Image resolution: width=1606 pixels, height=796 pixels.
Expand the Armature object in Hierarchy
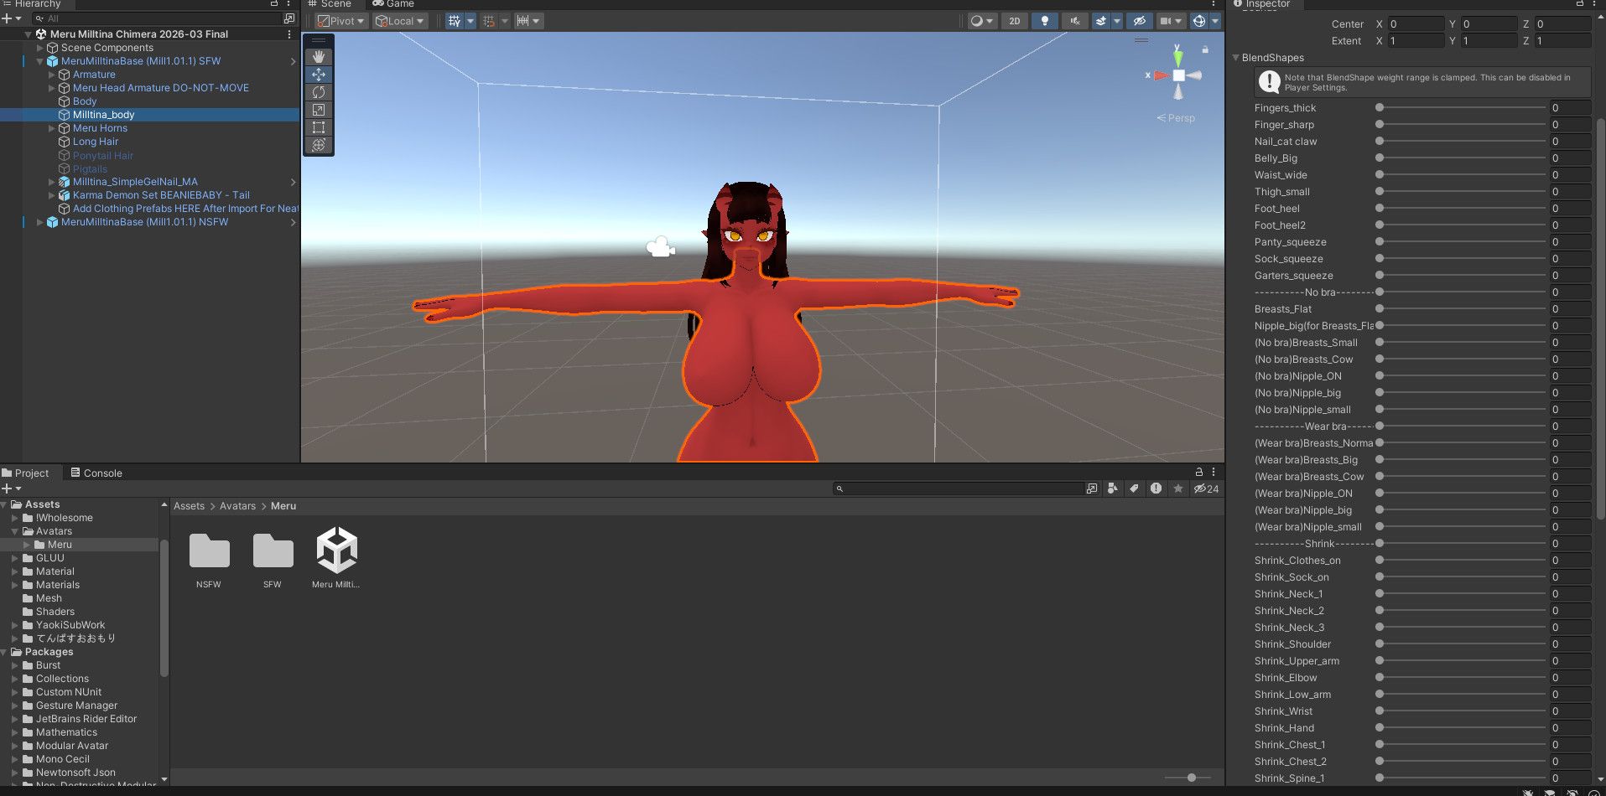click(x=52, y=75)
